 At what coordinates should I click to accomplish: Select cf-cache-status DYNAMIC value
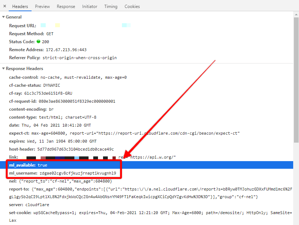[x=52, y=85]
